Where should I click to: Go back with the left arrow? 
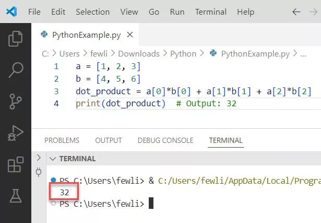coord(296,12)
